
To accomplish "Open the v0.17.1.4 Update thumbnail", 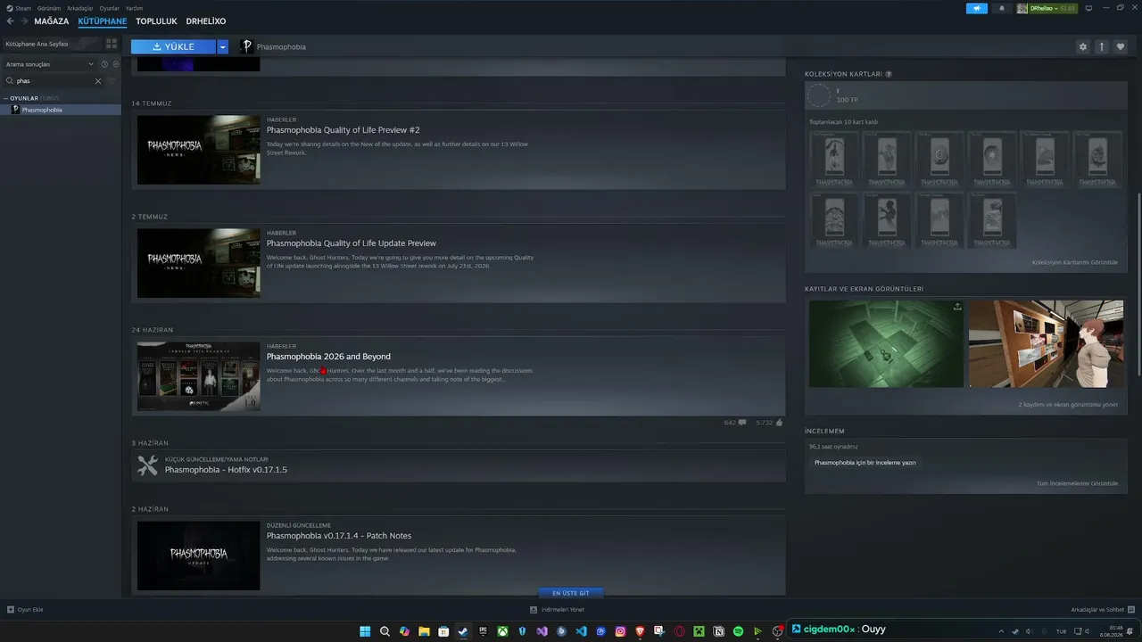I will point(199,556).
